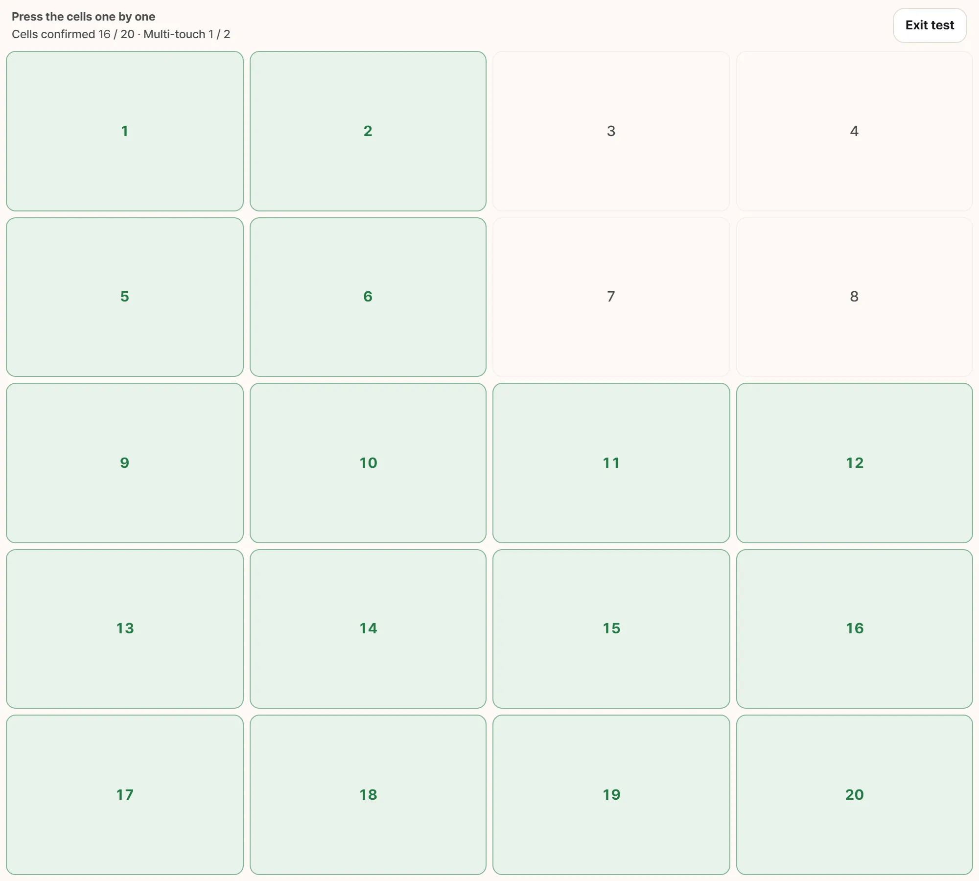Click cell number 14
979x881 pixels.
tap(368, 629)
